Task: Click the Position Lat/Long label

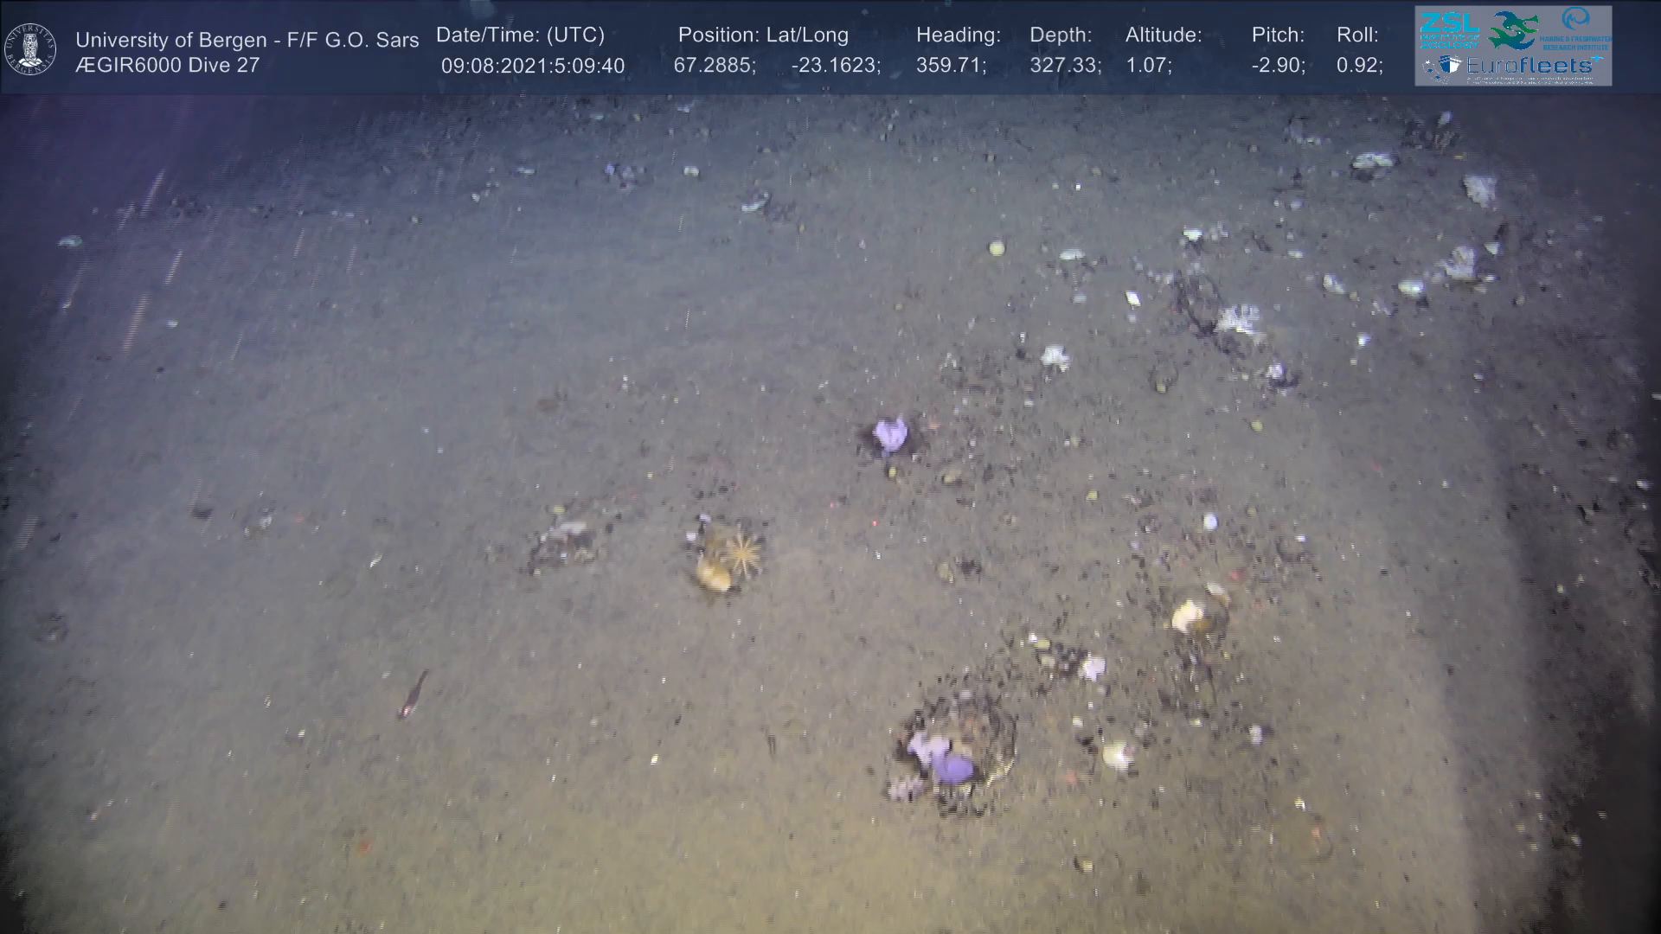Action: click(x=763, y=35)
